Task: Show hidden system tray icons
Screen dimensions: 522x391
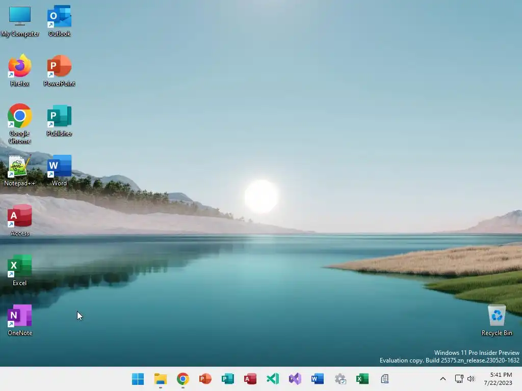Action: [443, 379]
